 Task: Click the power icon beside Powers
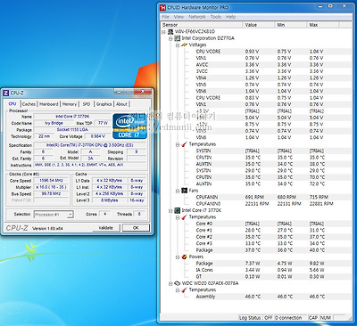(x=184, y=257)
